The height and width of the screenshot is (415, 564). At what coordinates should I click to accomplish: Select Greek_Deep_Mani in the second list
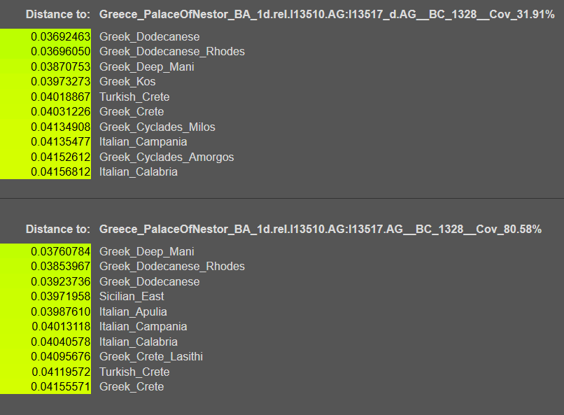coord(147,252)
